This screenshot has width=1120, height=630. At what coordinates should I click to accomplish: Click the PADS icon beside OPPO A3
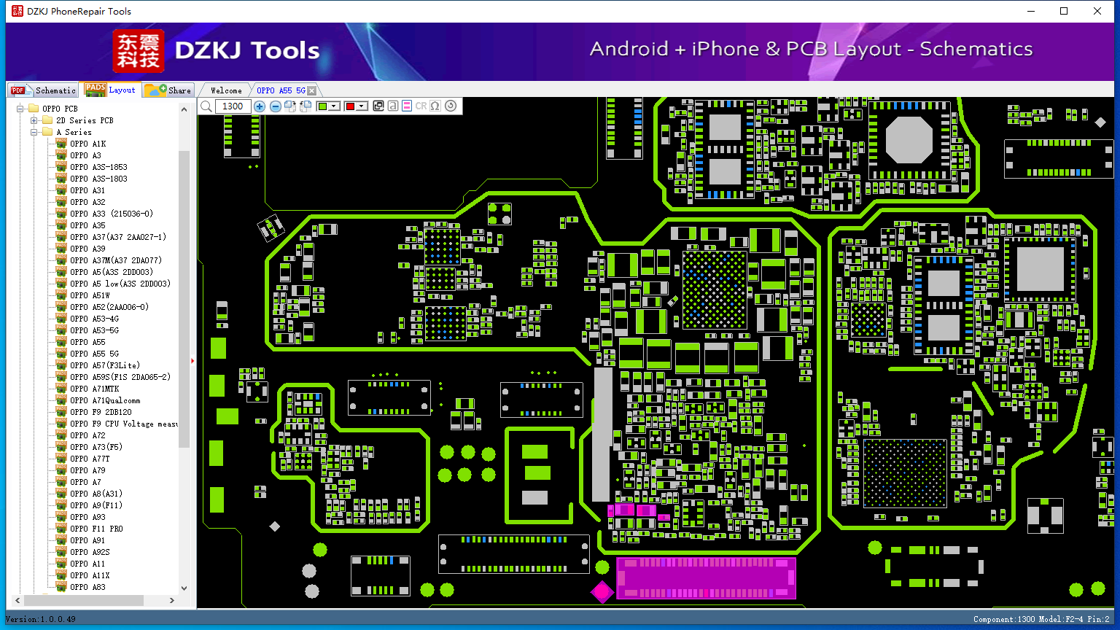61,155
